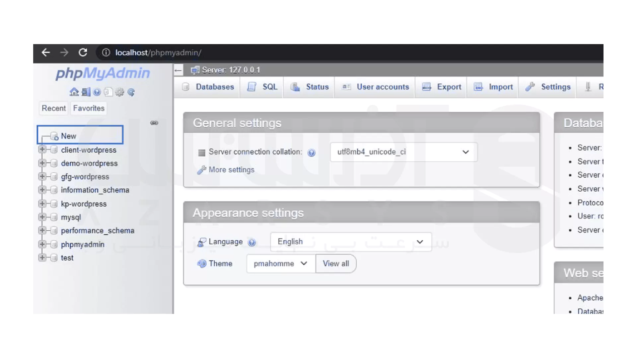
Task: Click the Server: 127.0.0.1 breadcrumb link
Action: [231, 70]
